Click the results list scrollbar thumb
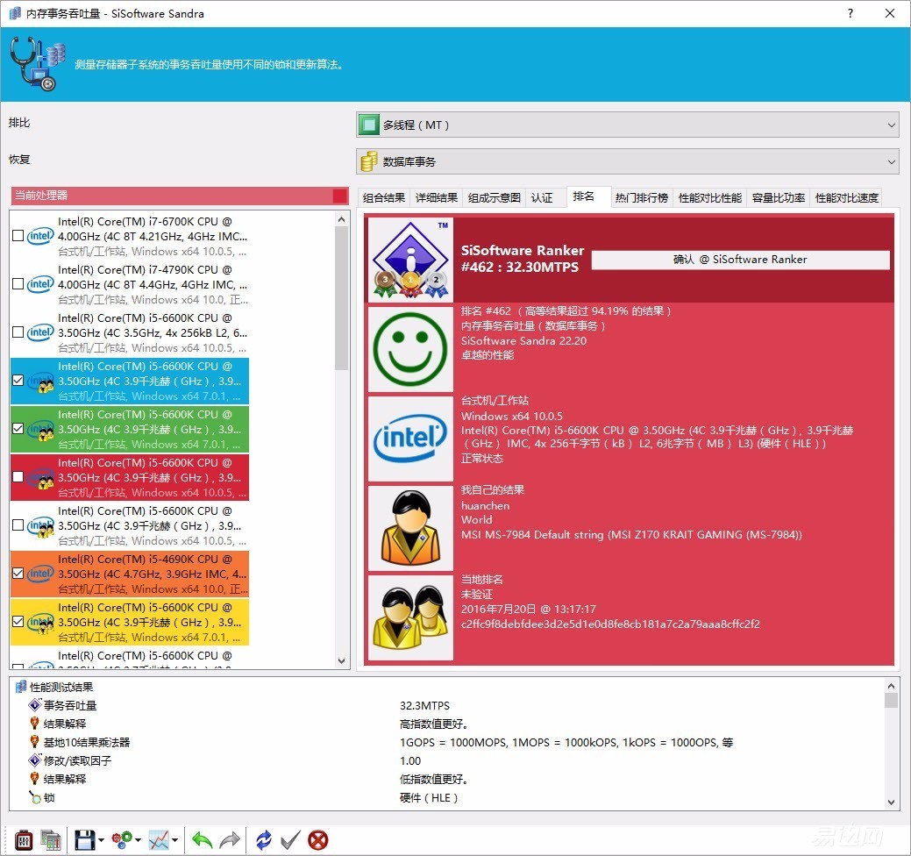Screen dimensions: 911x856 click(x=891, y=700)
